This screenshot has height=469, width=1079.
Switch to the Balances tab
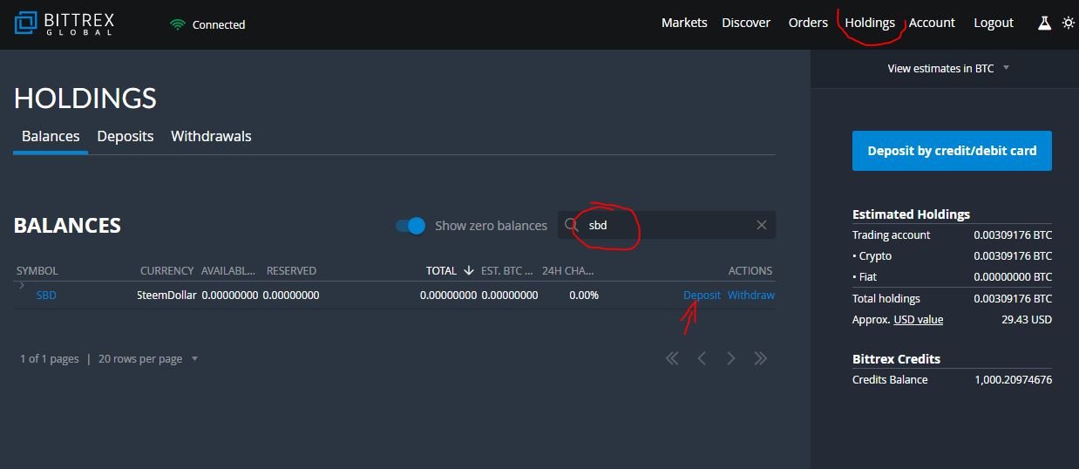point(51,136)
